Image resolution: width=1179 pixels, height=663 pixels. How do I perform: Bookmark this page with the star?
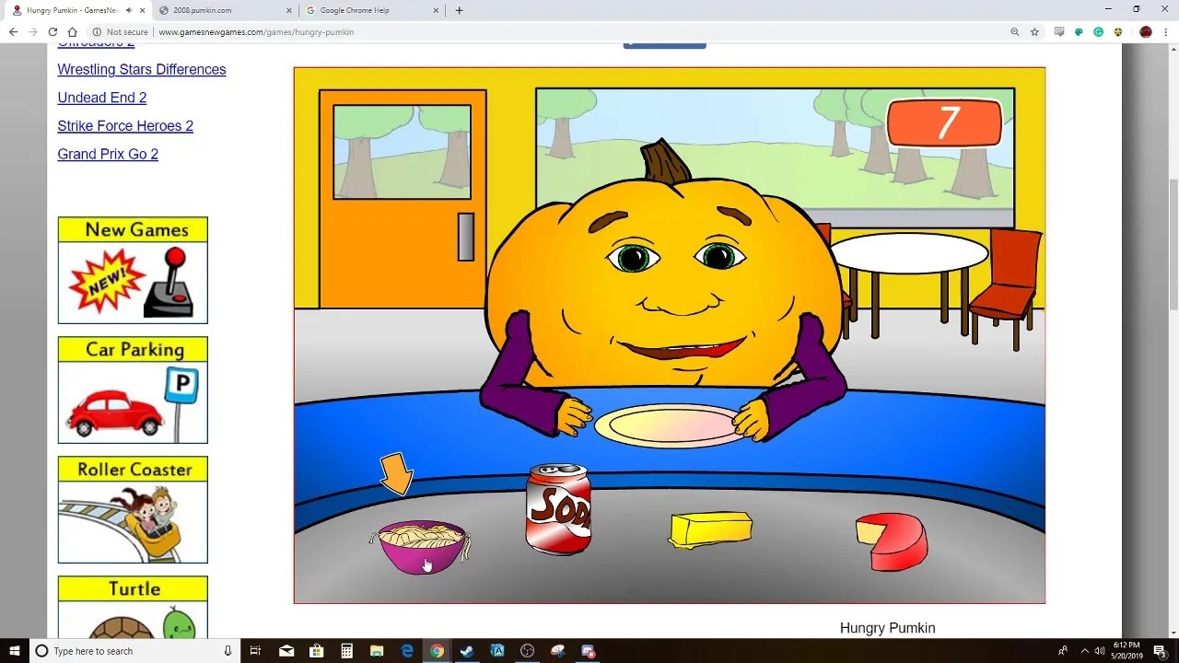point(1034,32)
